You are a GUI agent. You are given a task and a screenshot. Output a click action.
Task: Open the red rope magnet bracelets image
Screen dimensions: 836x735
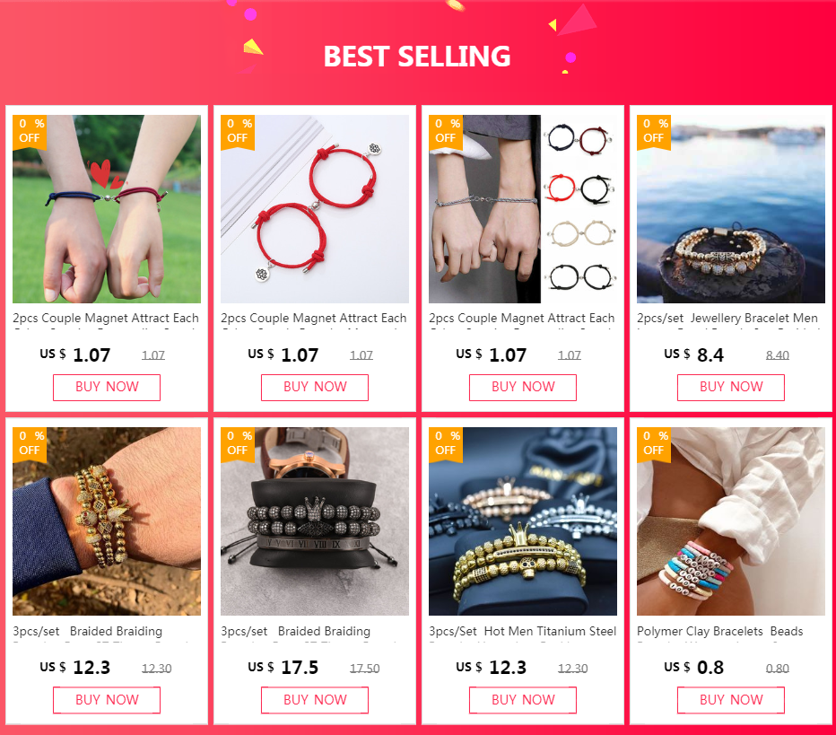pos(315,209)
